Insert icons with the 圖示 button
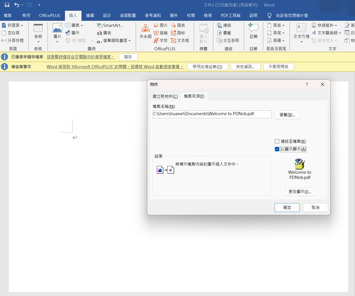The width and height of the screenshot is (355, 296). coord(72,33)
